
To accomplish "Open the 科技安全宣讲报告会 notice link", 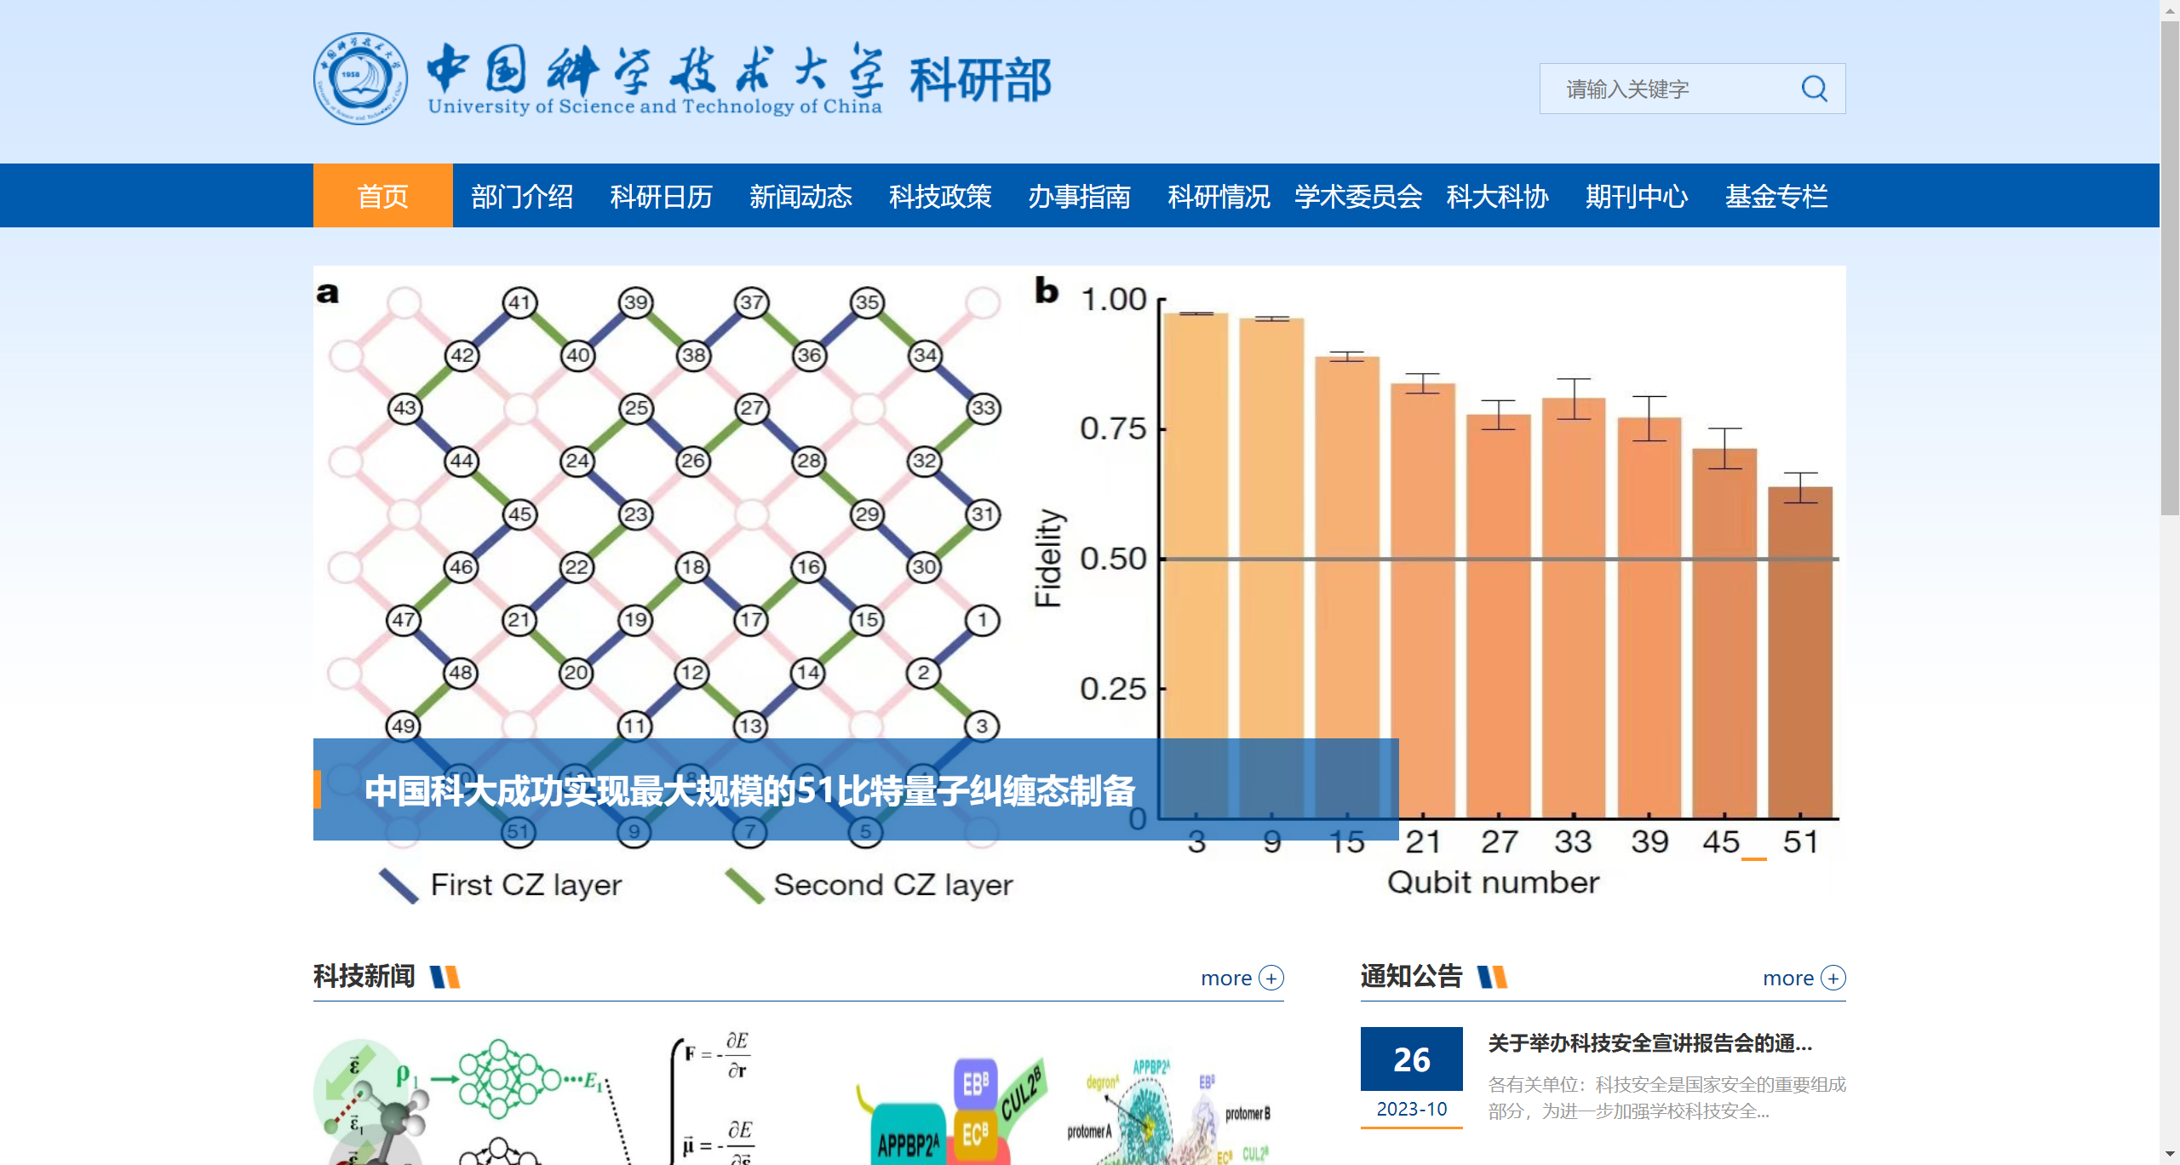I will point(1649,1043).
